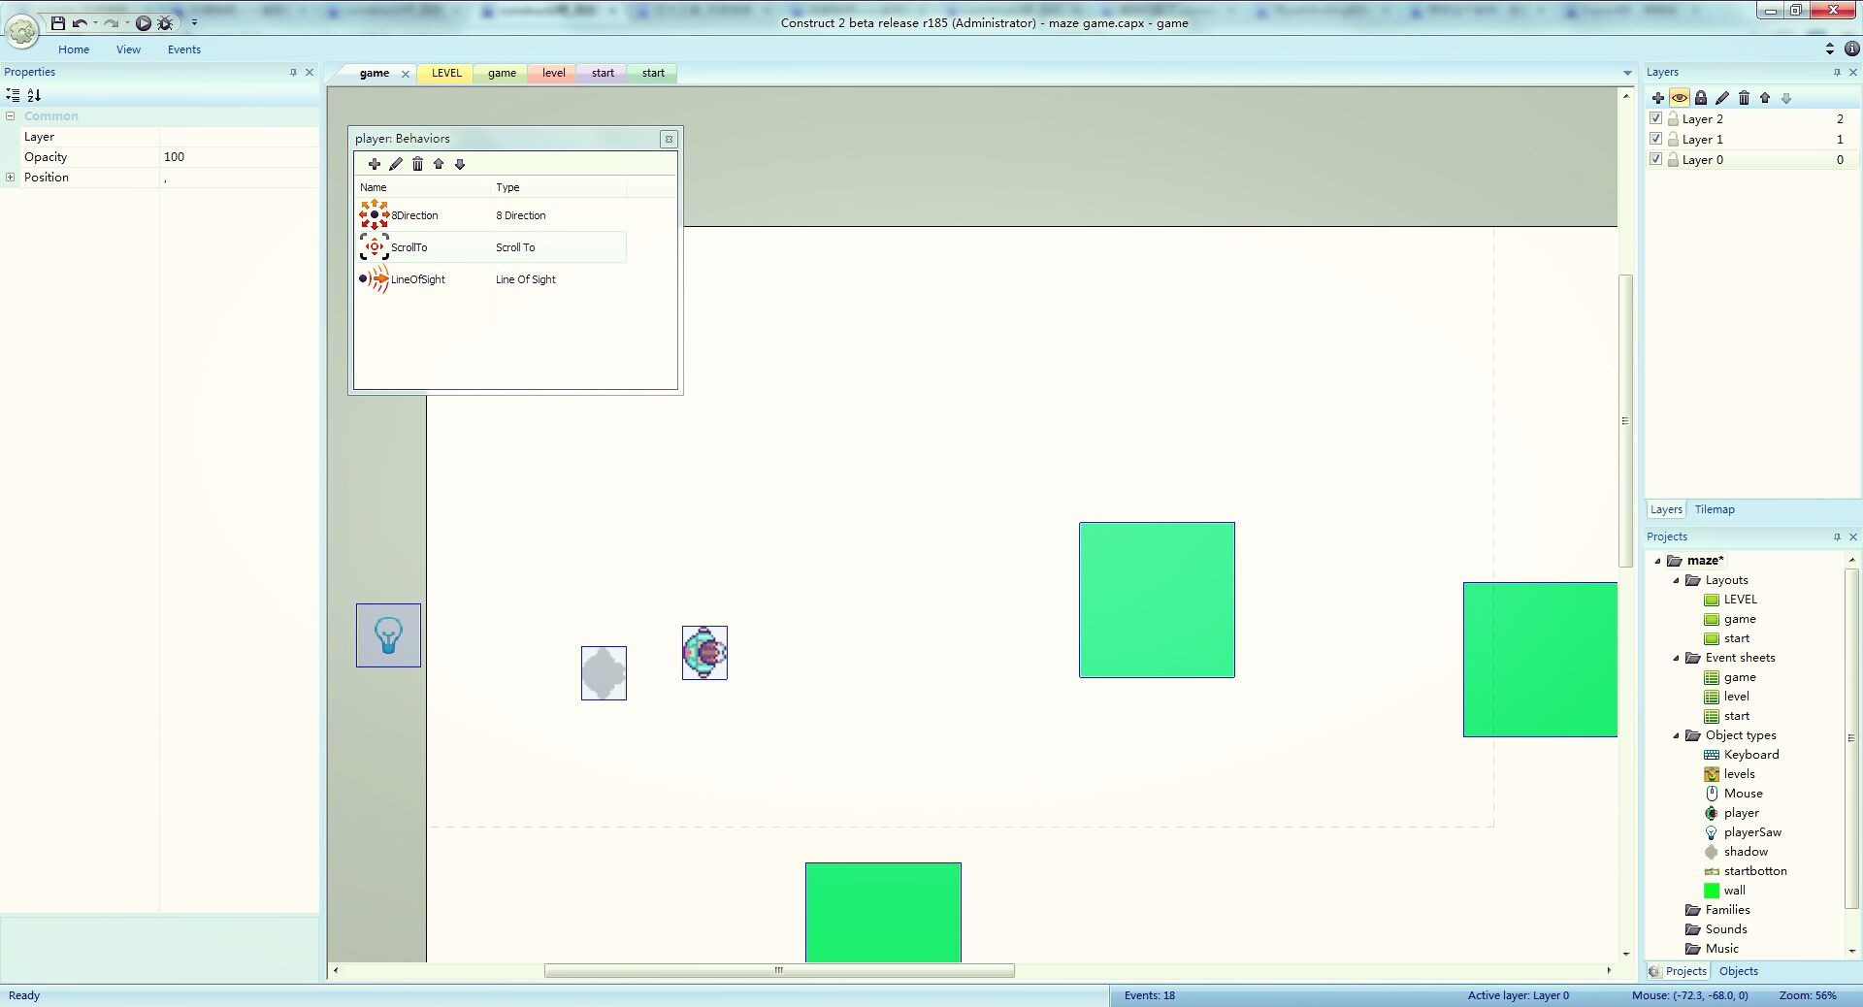Click the pencil rename icon in Layers panel
This screenshot has width=1863, height=1007.
point(1722,98)
